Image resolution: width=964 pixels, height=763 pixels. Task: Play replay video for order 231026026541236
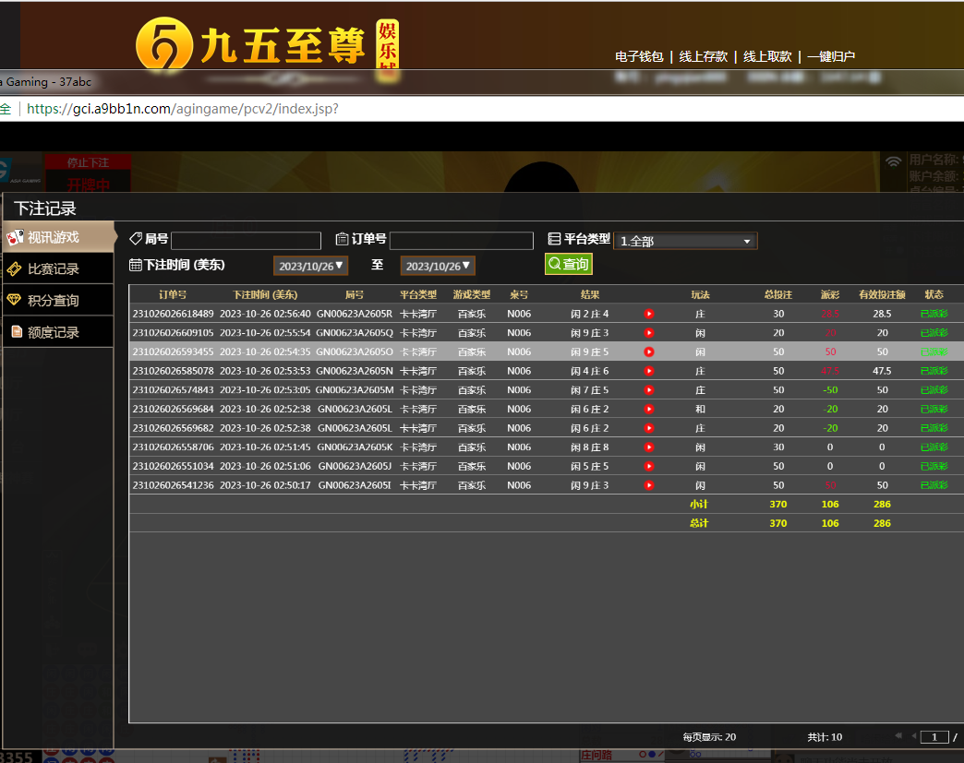[x=648, y=485]
